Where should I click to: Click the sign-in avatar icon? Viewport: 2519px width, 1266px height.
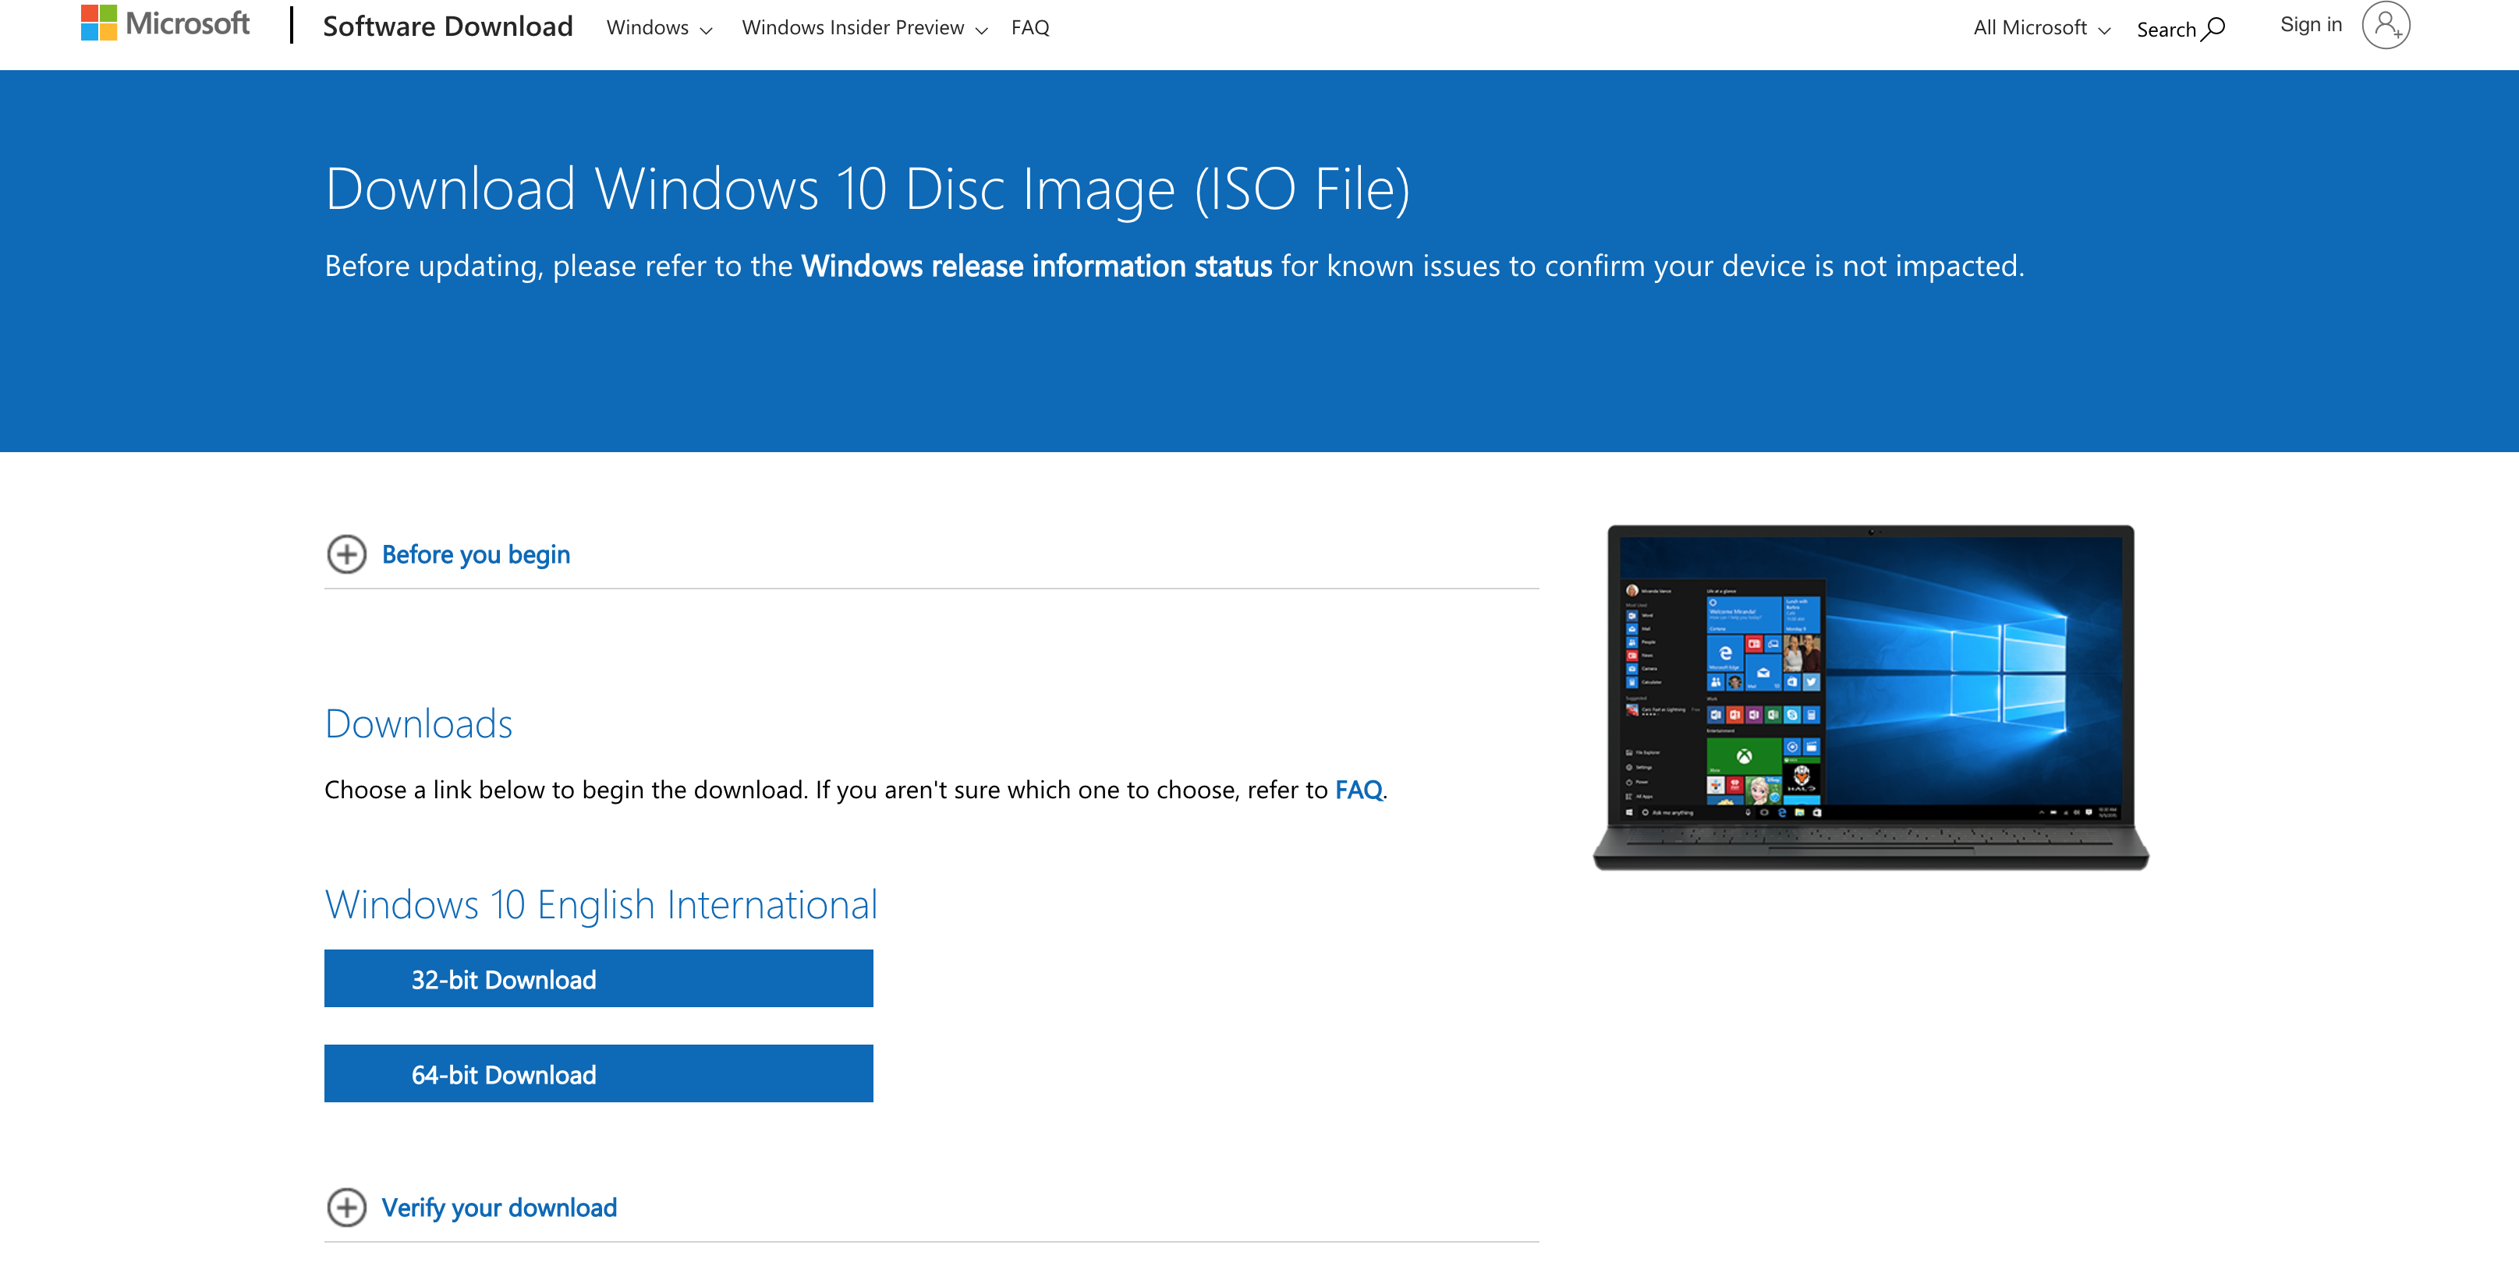tap(2385, 24)
